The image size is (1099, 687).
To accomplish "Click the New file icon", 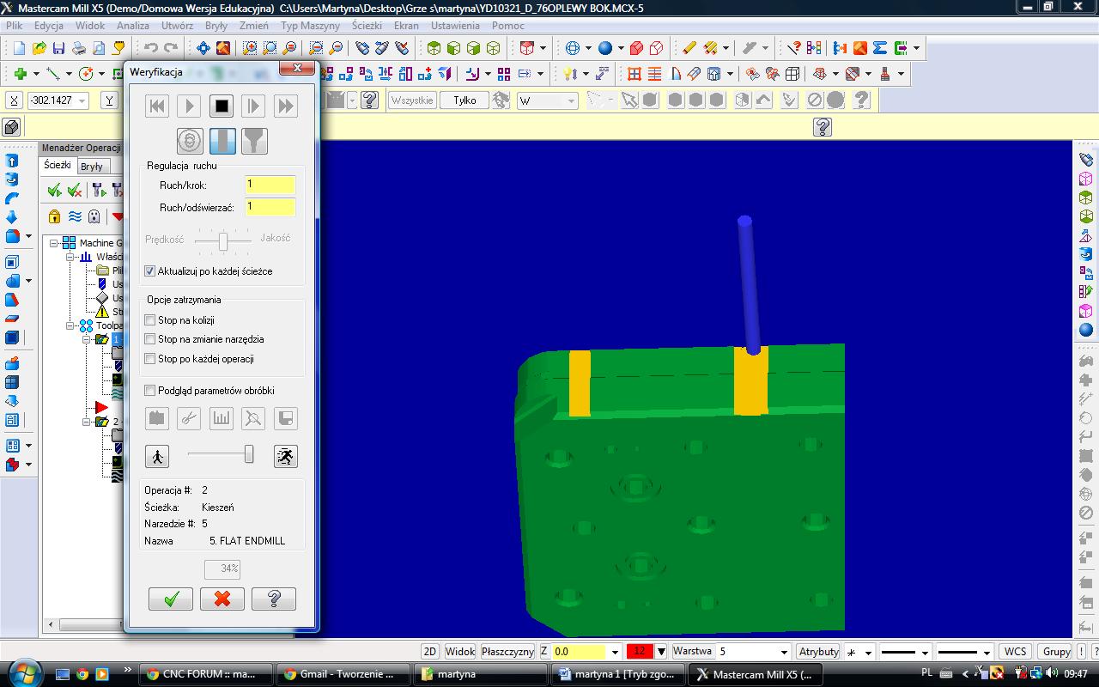I will [19, 48].
